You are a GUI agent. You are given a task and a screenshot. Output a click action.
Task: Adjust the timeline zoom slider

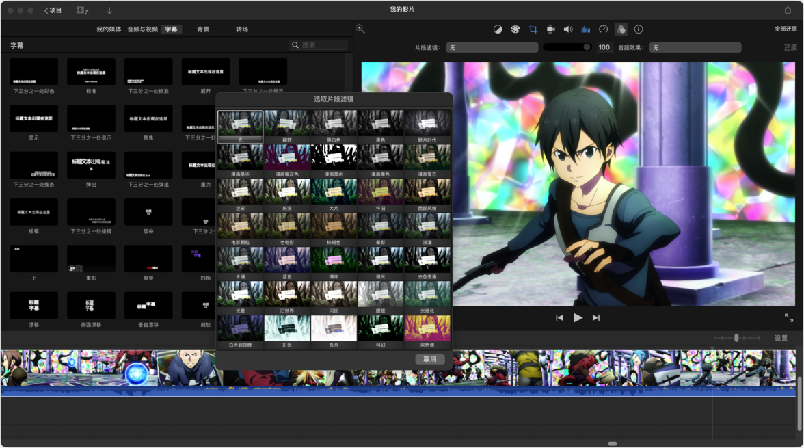736,338
